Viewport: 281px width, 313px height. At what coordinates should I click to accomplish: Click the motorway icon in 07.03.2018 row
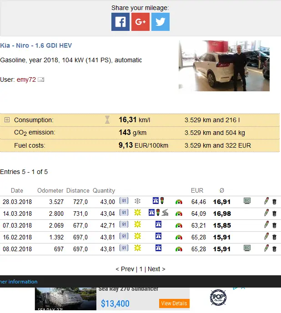coord(158,224)
